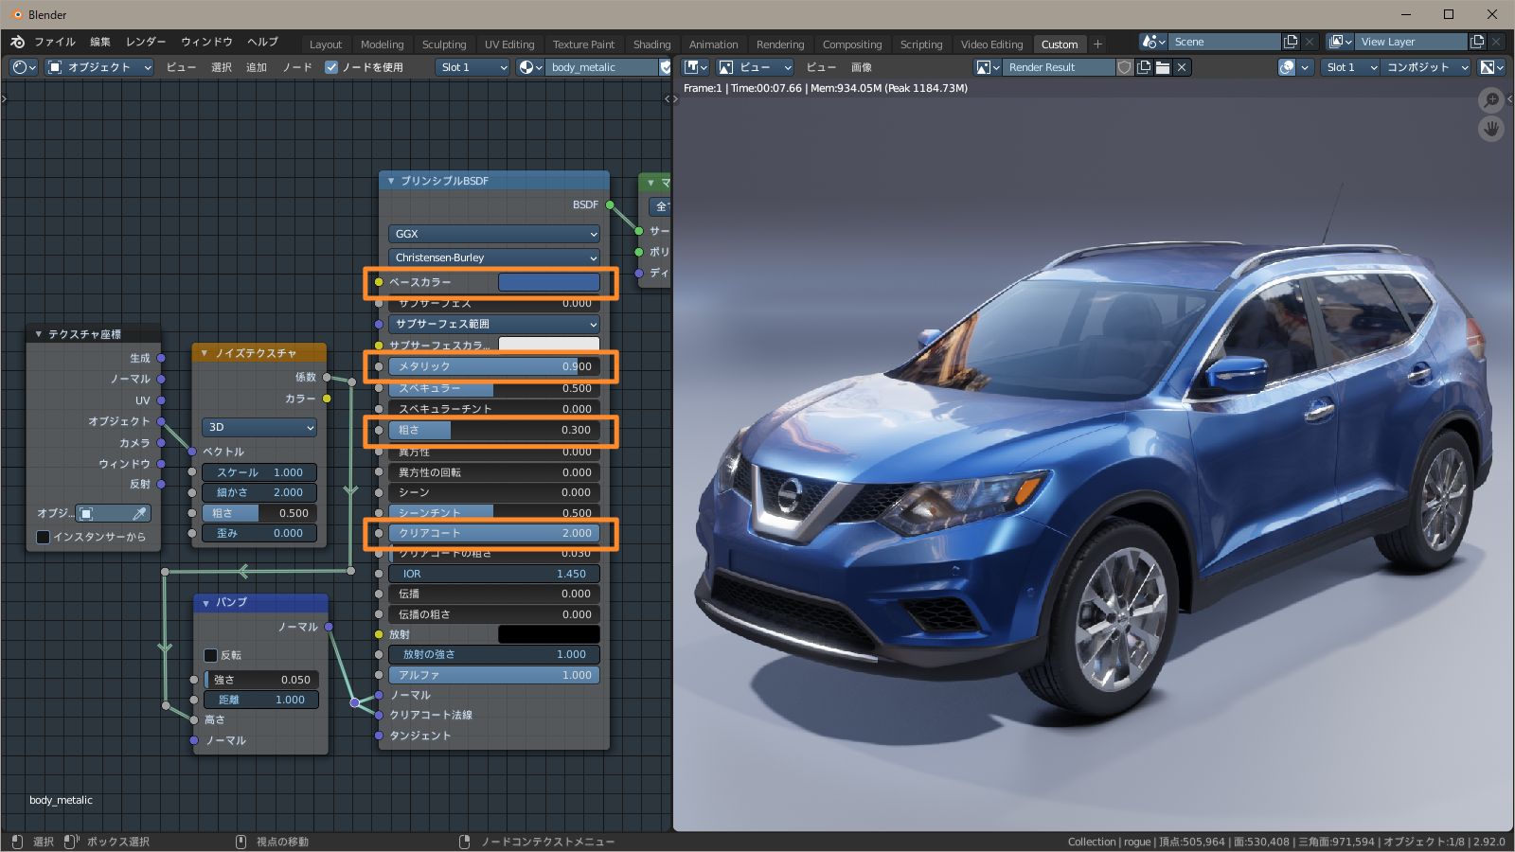Open the ファイル menu

tap(55, 43)
